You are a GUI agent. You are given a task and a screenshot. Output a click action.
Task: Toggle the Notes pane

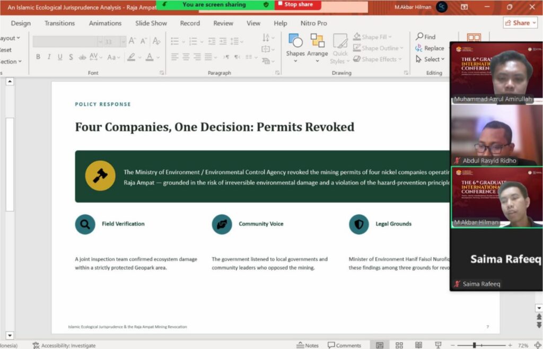click(308, 345)
